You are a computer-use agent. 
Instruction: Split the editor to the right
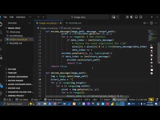151,23
